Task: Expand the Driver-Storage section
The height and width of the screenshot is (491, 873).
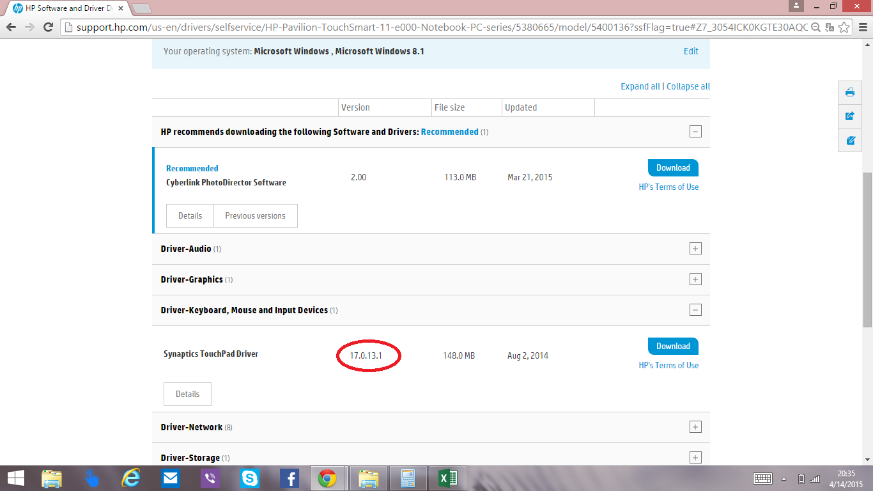Action: coord(695,458)
